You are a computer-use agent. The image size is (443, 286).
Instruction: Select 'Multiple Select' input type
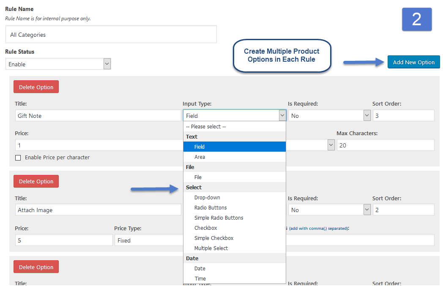click(x=211, y=248)
